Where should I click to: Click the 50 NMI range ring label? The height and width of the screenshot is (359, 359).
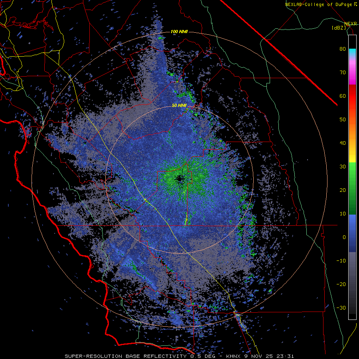179,105
